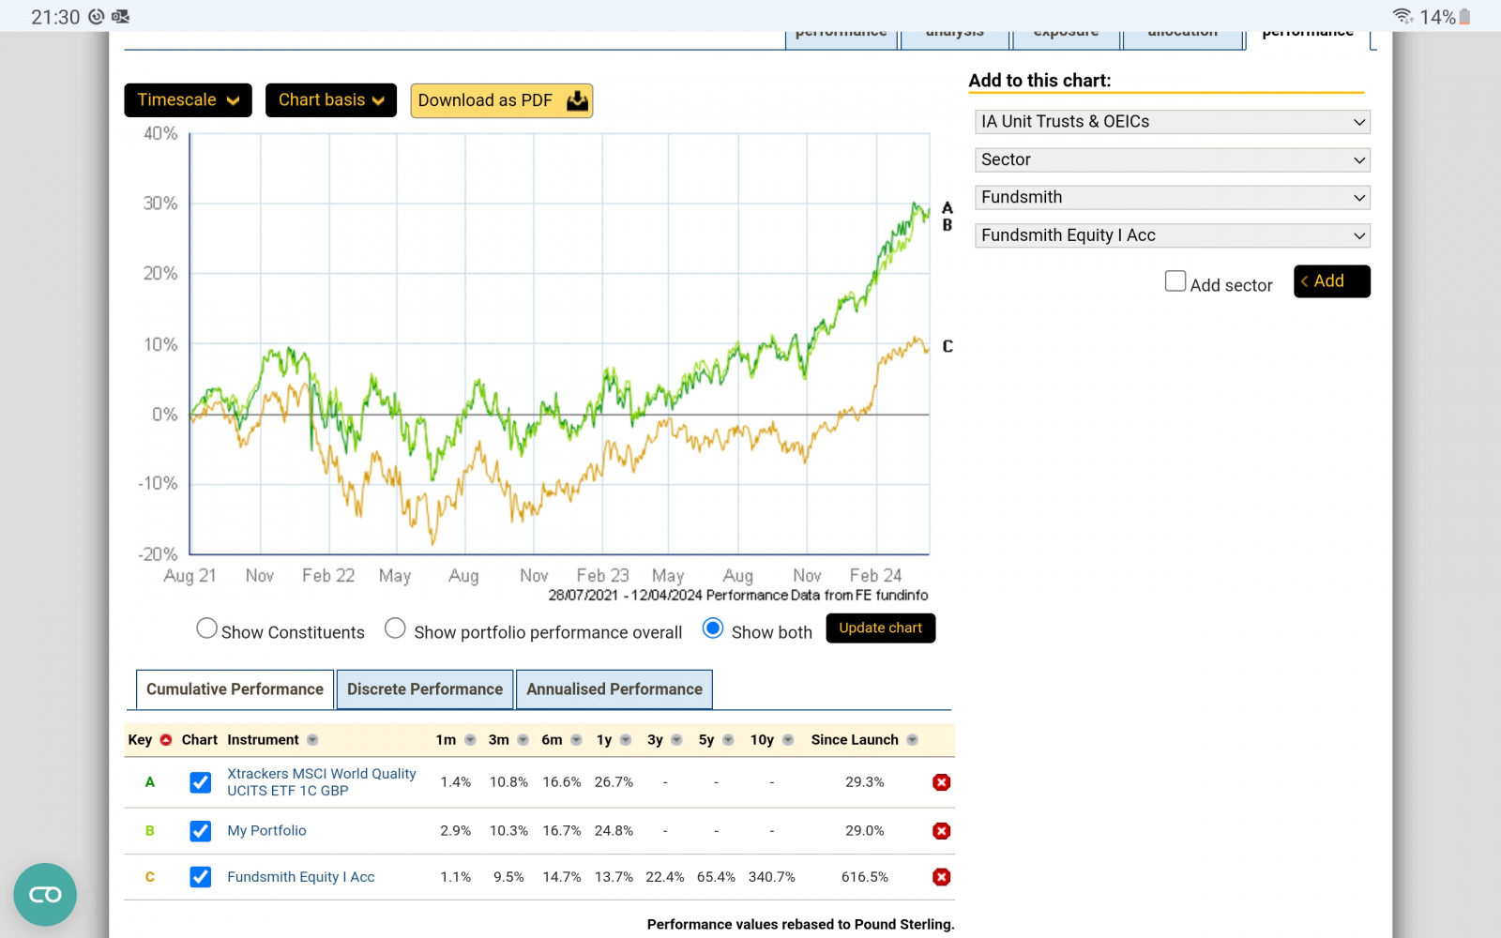Expand the Chart basis dropdown
The image size is (1501, 938).
(330, 100)
